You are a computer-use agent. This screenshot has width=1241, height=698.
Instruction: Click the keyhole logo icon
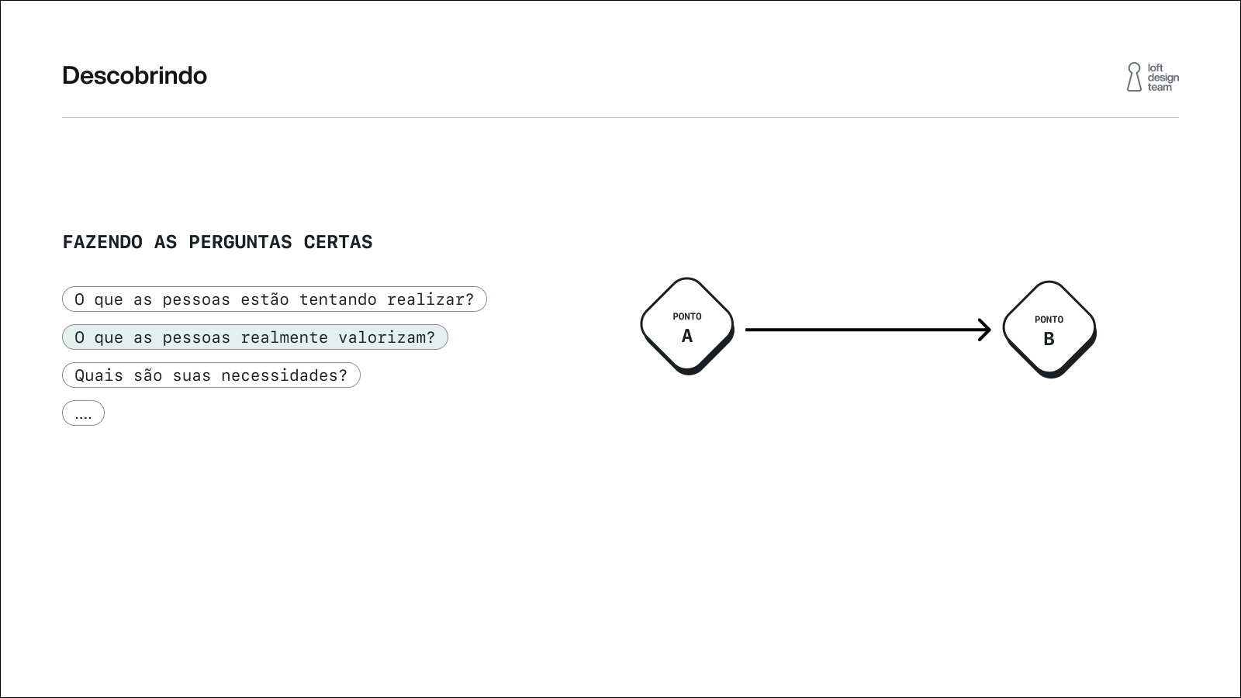tap(1134, 77)
